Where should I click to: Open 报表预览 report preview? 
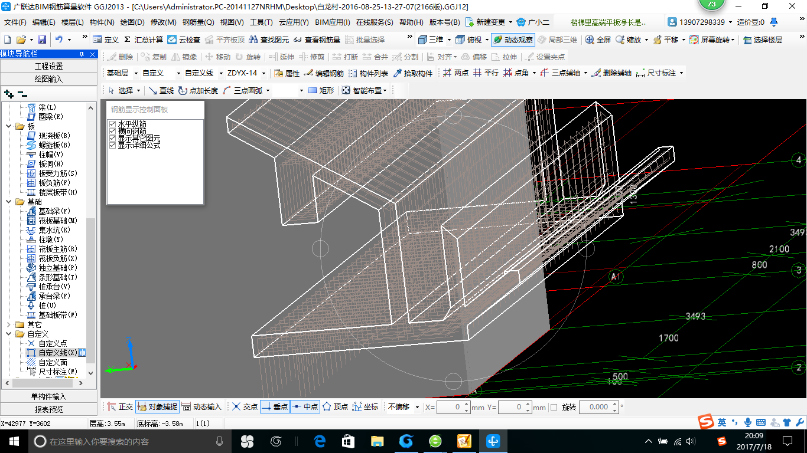pyautogui.click(x=48, y=409)
